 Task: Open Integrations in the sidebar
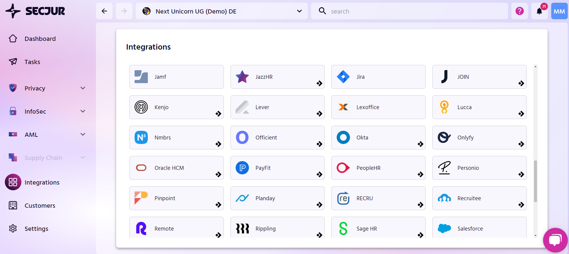[42, 182]
